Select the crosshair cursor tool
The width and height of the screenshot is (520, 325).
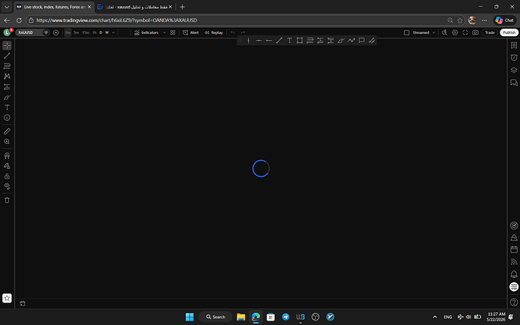pos(7,45)
